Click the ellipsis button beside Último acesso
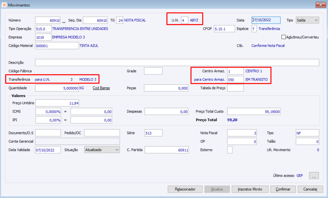The height and width of the screenshot is (198, 328). pyautogui.click(x=314, y=175)
